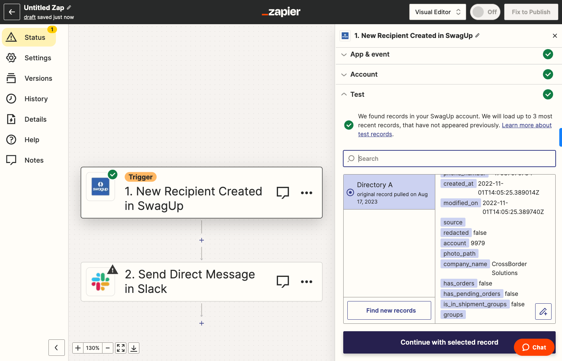This screenshot has width=562, height=361.
Task: Click the export download icon
Action: pos(134,348)
